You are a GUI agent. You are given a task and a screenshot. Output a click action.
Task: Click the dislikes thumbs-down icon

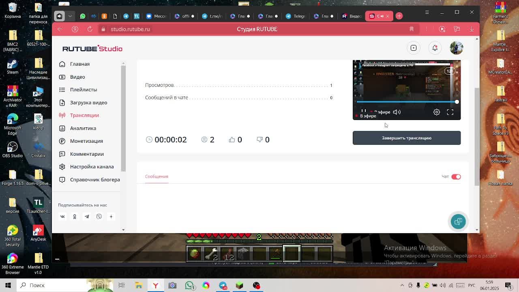[x=259, y=140]
